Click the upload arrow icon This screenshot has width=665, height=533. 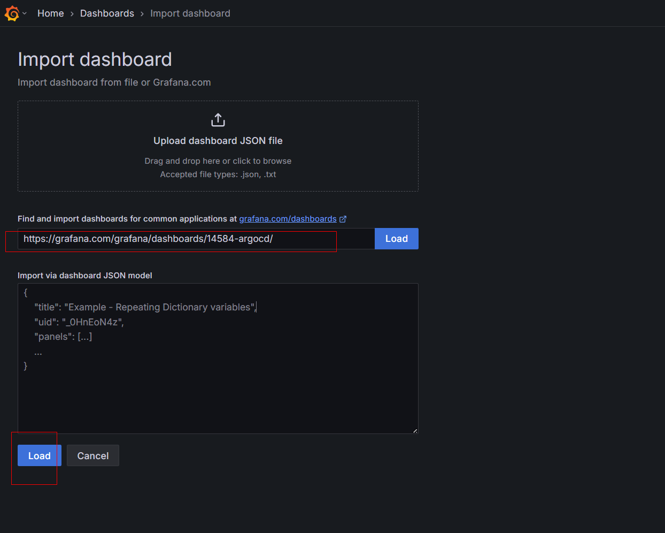point(218,120)
